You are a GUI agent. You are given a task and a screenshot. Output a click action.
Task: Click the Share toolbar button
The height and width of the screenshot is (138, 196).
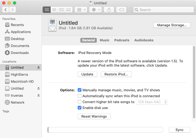tap(109, 10)
